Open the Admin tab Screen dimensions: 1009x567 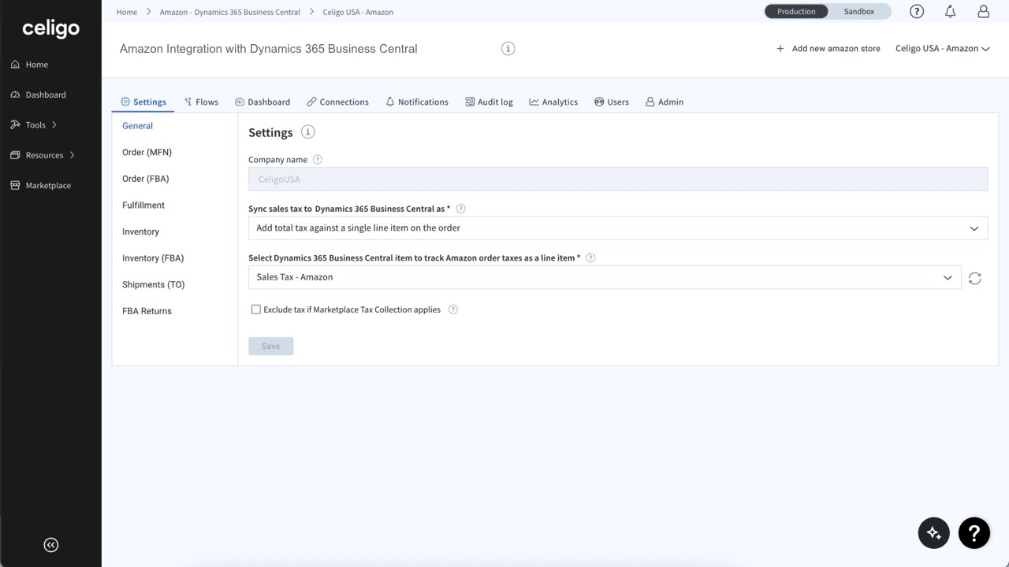665,102
